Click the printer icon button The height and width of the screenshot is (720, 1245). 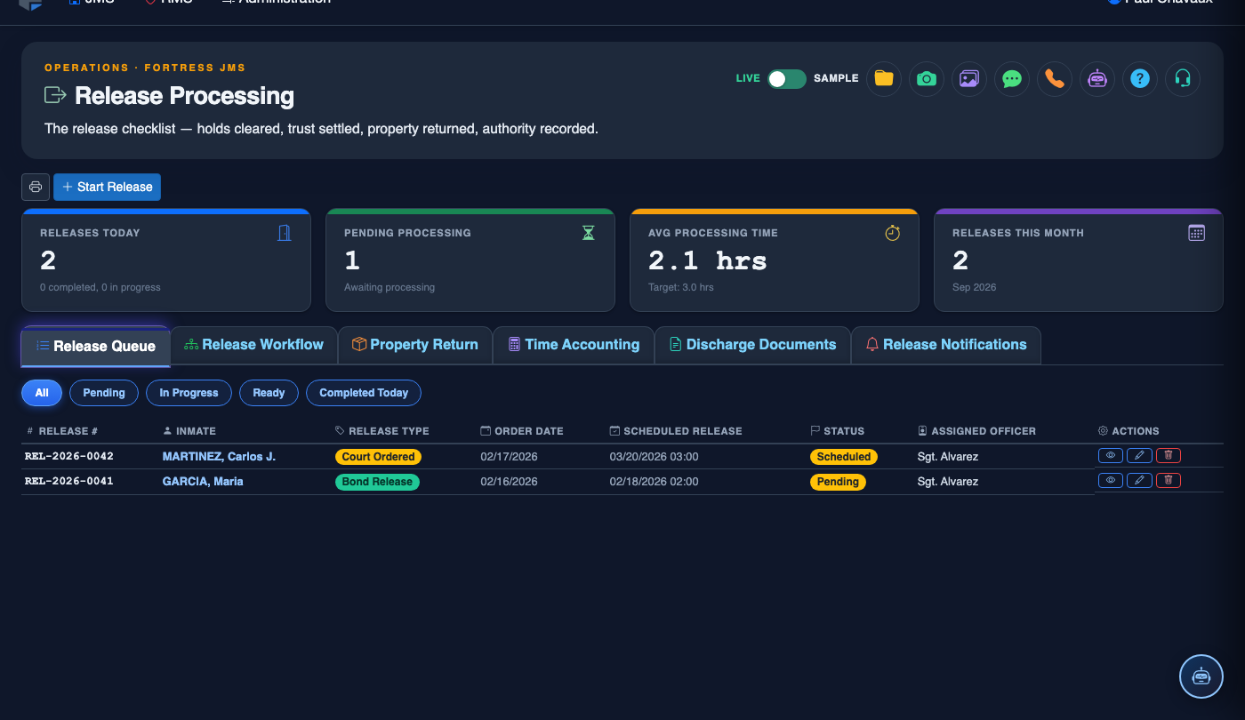tap(36, 187)
